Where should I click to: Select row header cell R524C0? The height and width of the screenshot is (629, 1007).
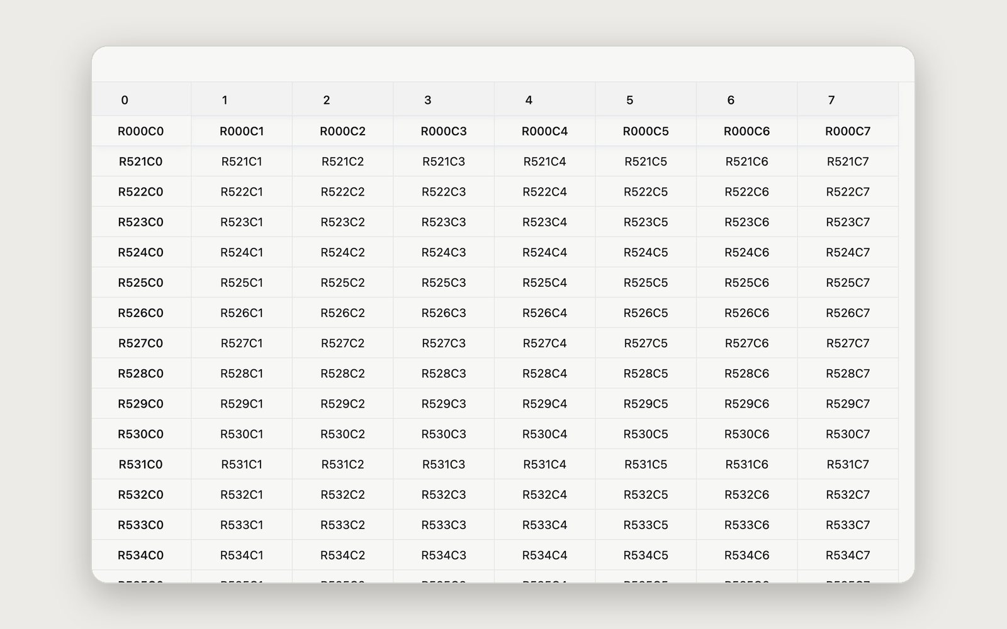(x=141, y=252)
